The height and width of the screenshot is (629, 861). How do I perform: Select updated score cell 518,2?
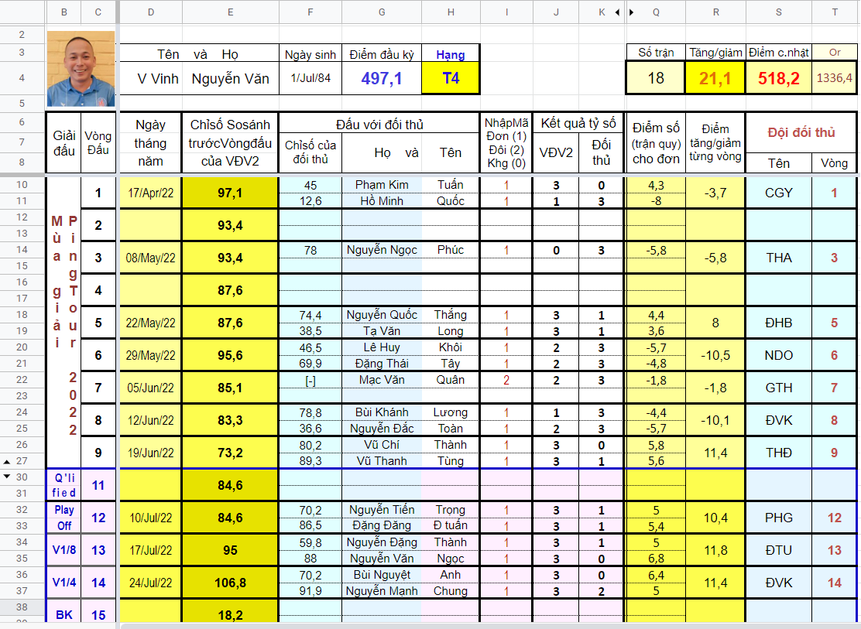(x=779, y=78)
